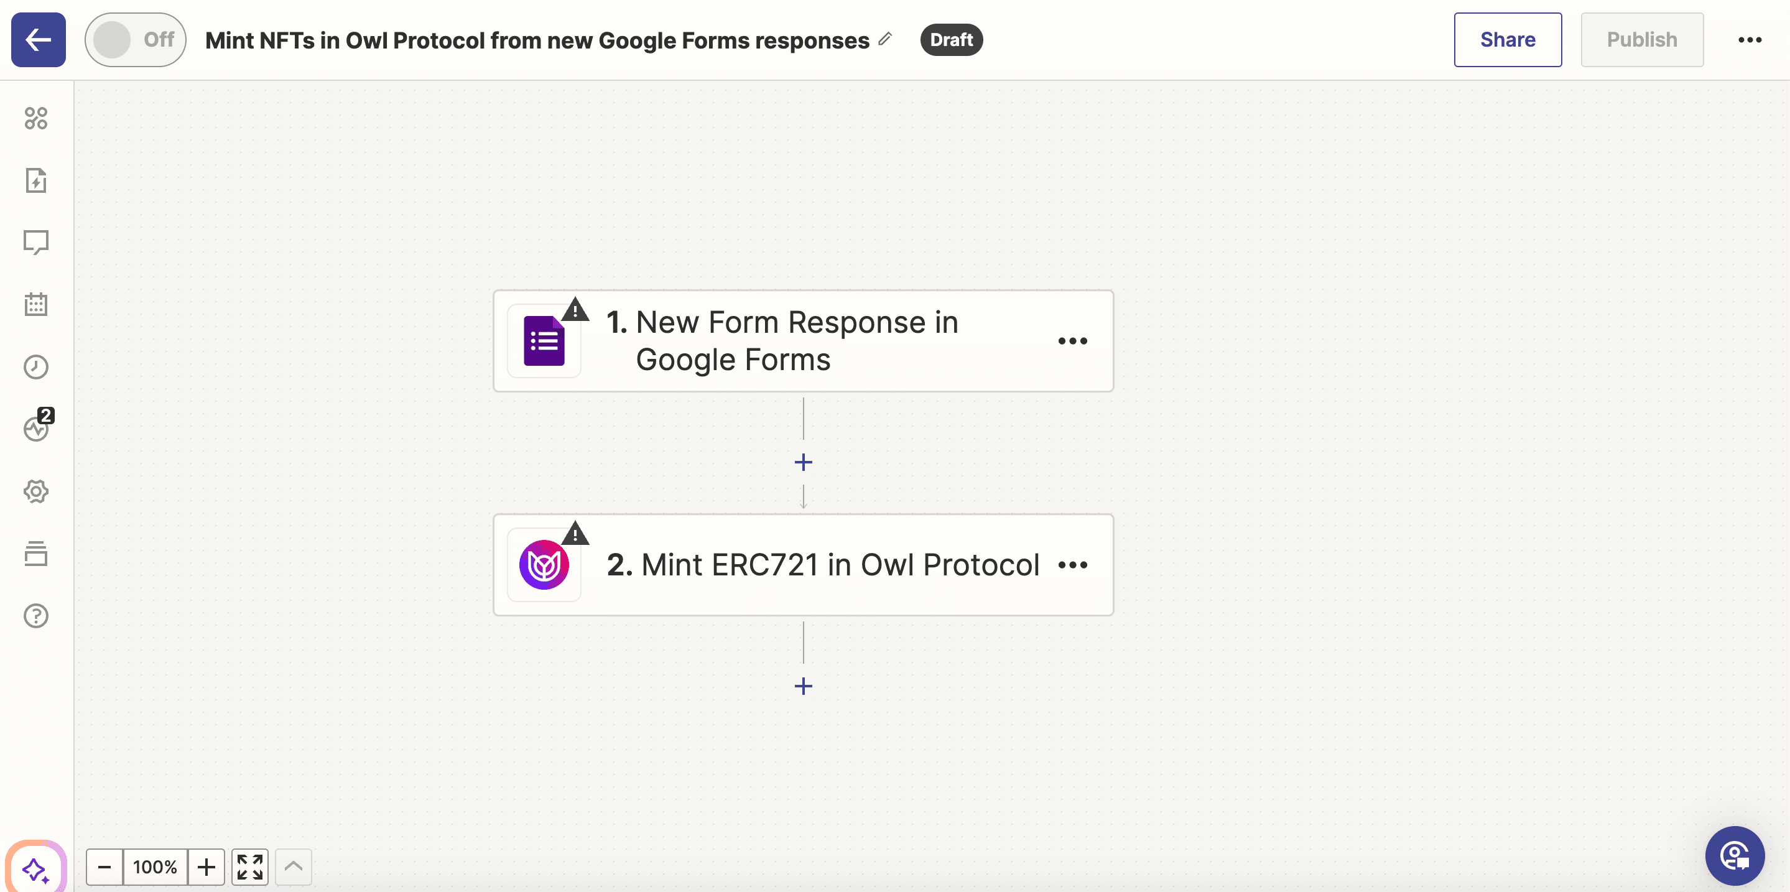Open the status icon with badge 2
Image resolution: width=1790 pixels, height=892 pixels.
(x=36, y=428)
